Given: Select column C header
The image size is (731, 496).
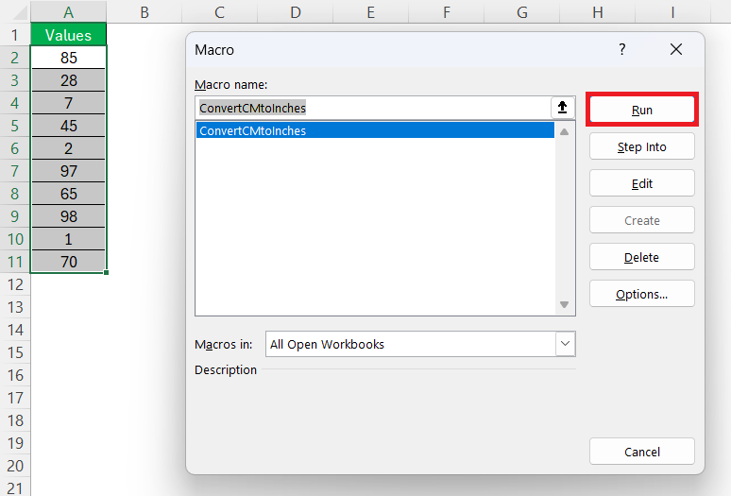Looking at the screenshot, I should click(x=219, y=12).
